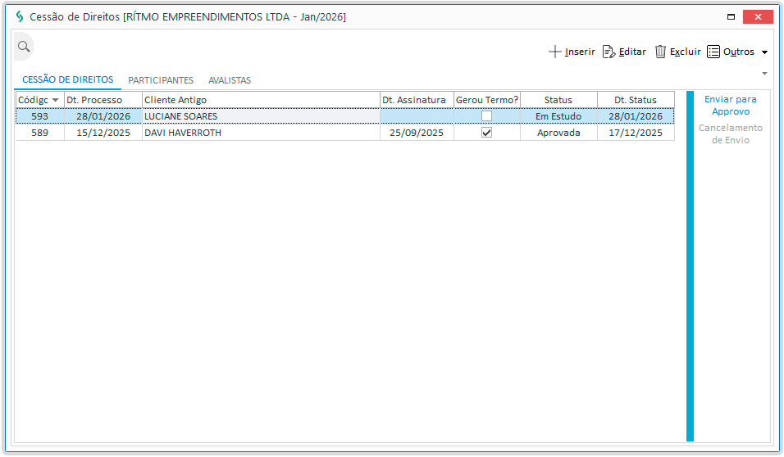Expand the Outros dropdown arrow
Image resolution: width=784 pixels, height=457 pixels.
(764, 52)
